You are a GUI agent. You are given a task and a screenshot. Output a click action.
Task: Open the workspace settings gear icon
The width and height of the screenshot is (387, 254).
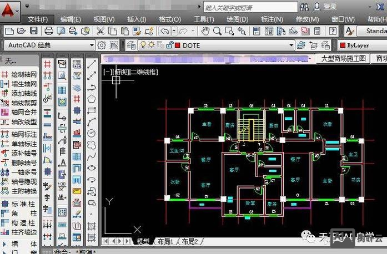click(x=102, y=45)
